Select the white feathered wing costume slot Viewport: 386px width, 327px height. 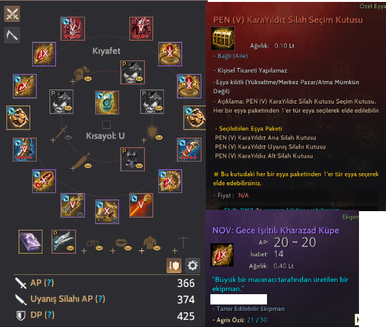(x=64, y=241)
